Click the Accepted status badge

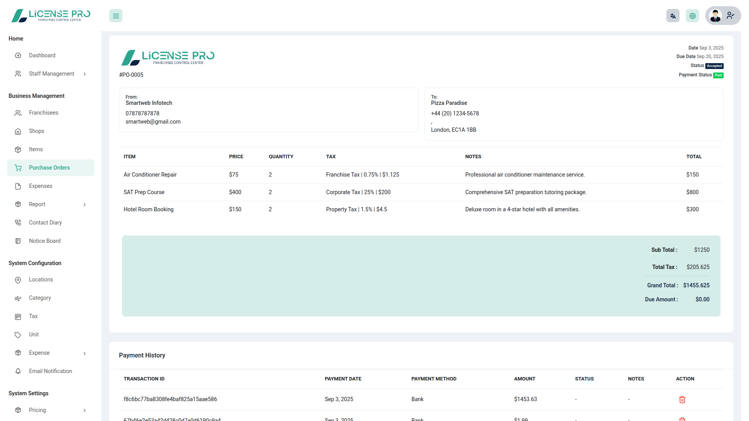714,66
